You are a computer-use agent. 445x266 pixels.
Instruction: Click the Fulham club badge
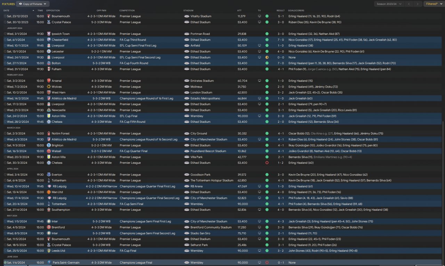[49, 69]
